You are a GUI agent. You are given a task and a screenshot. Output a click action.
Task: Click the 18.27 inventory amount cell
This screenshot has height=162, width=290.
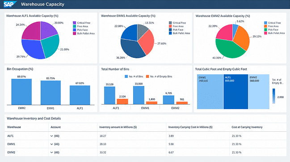tap(131, 136)
